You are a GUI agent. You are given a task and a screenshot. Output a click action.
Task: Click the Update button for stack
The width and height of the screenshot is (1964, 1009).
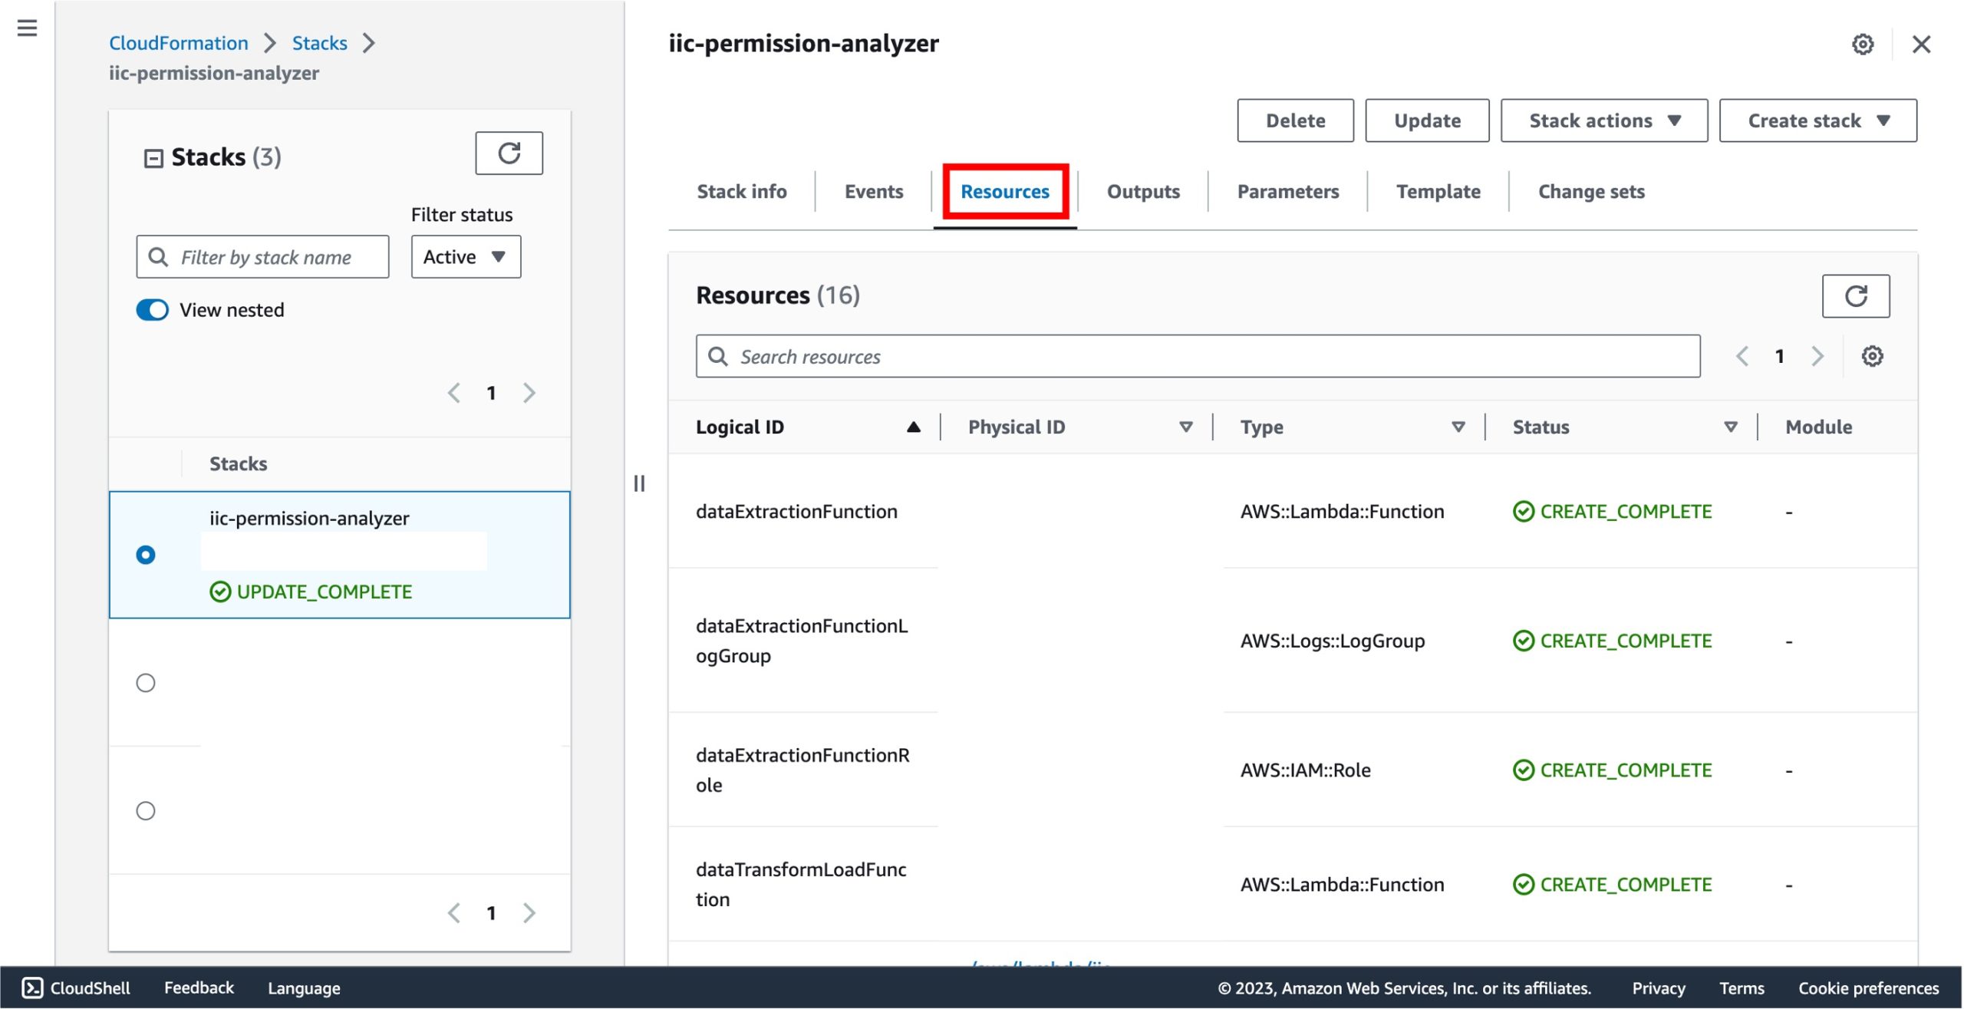coord(1428,120)
